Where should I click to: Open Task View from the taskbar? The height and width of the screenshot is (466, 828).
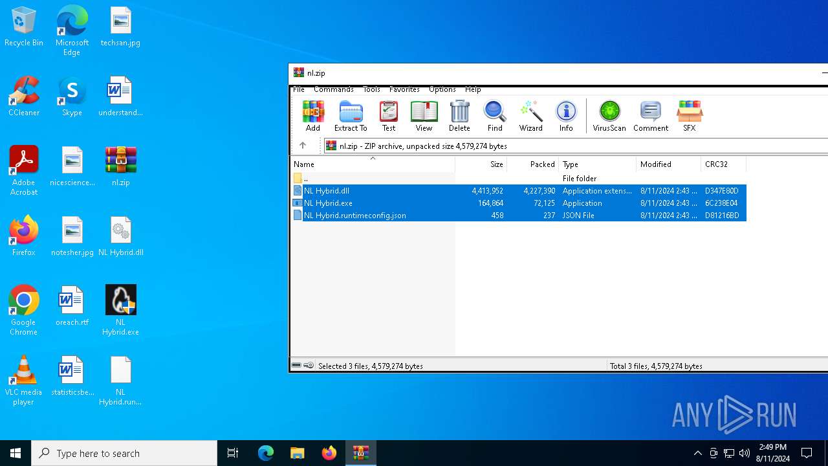[233, 453]
